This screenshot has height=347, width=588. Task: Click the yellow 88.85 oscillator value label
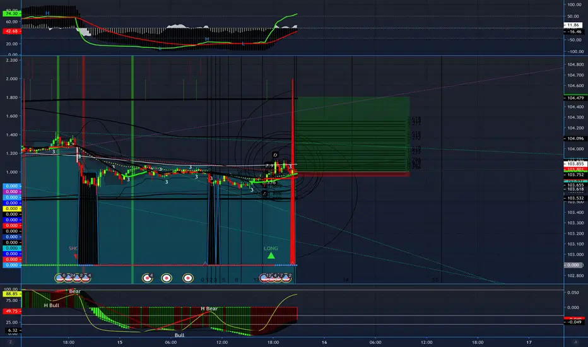click(11, 294)
